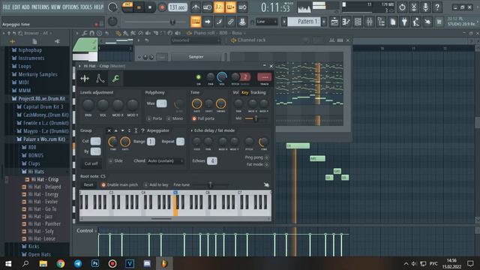Open the VIEW menu
This screenshot has height=270, width=480.
click(x=55, y=7)
